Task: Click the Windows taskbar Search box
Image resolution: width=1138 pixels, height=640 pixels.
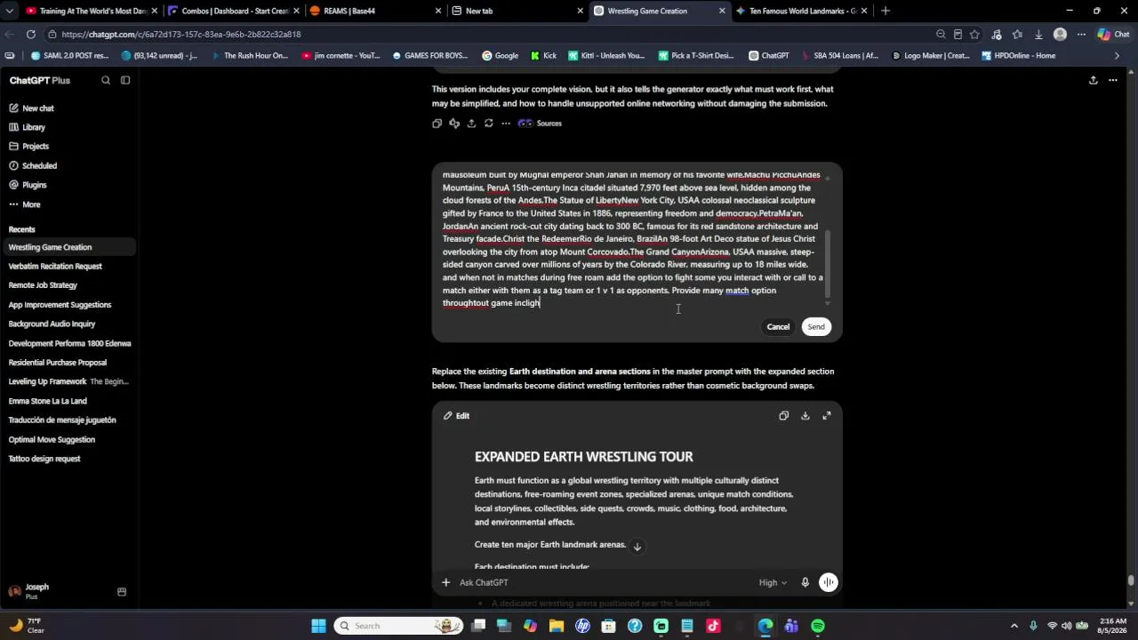Action: (398, 626)
